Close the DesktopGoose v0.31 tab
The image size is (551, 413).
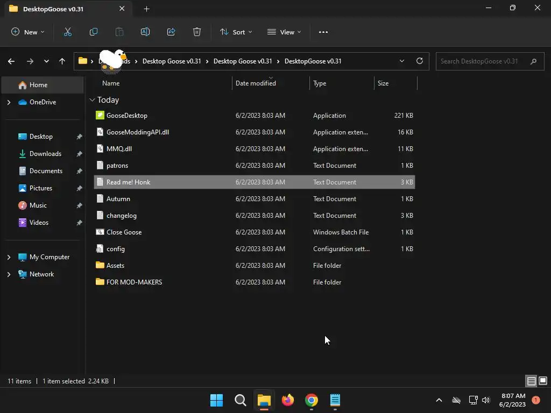122,9
